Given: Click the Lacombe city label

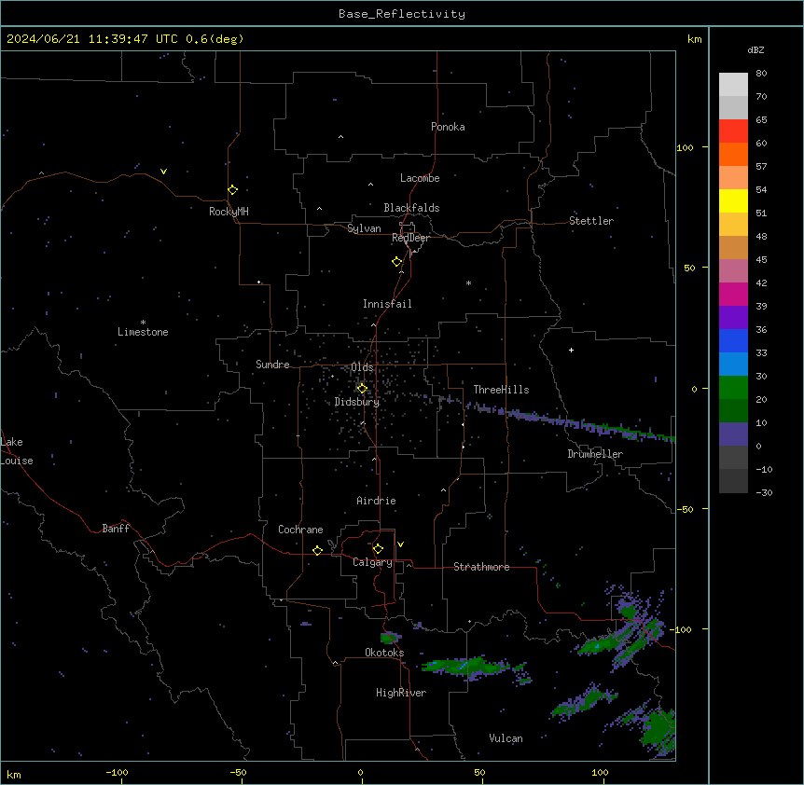Looking at the screenshot, I should 420,178.
